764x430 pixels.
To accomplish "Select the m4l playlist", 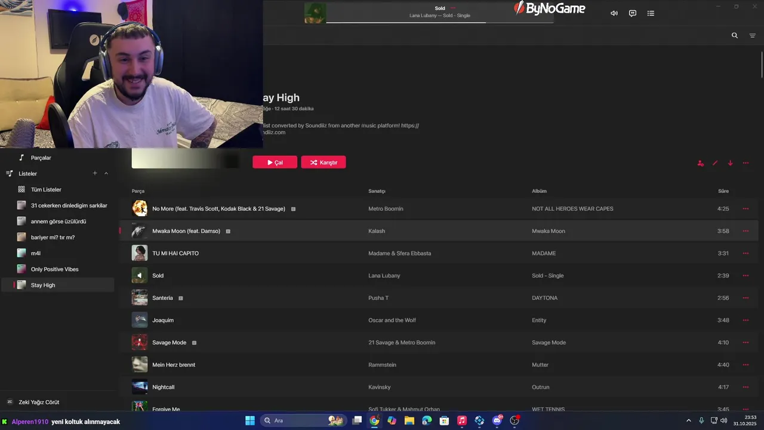I will point(36,253).
